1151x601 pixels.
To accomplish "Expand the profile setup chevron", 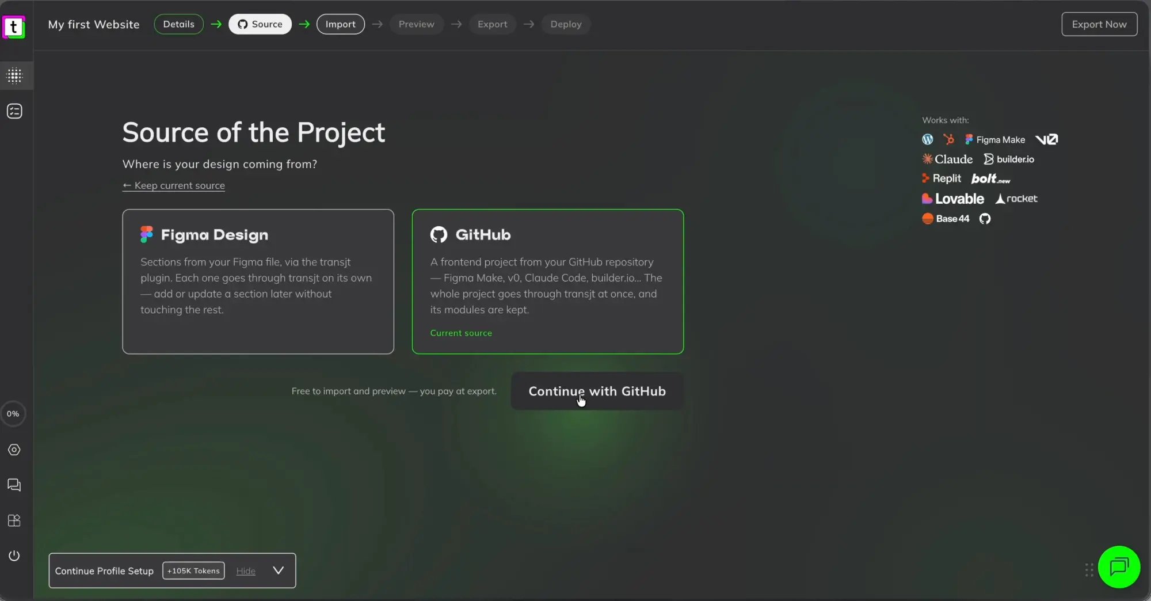I will click(279, 570).
